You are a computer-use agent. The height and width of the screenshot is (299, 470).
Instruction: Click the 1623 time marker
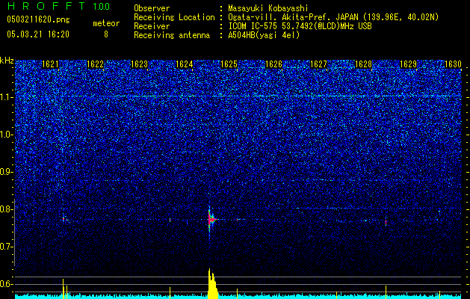140,64
